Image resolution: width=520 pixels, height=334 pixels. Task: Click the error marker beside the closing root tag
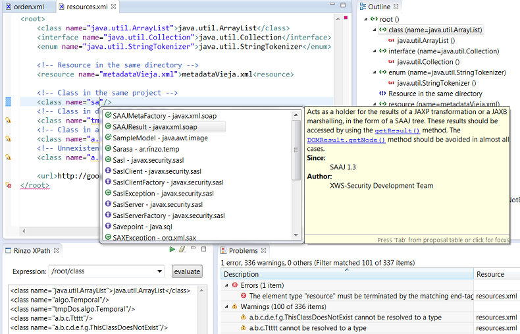point(9,185)
